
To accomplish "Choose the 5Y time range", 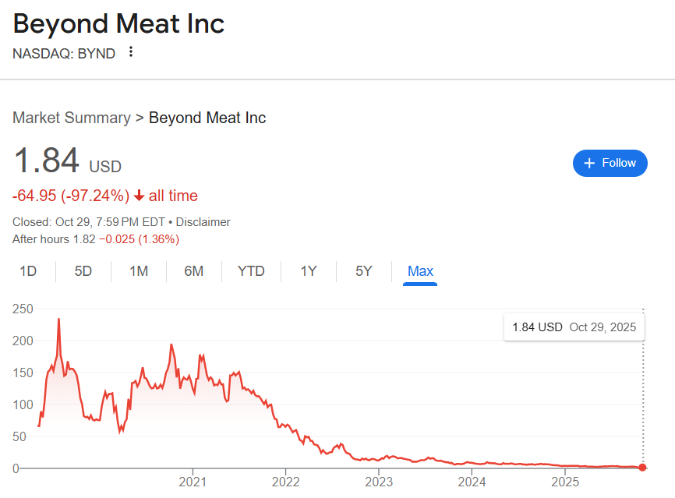I will (363, 271).
